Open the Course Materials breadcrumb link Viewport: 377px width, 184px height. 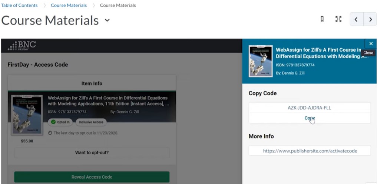point(69,5)
